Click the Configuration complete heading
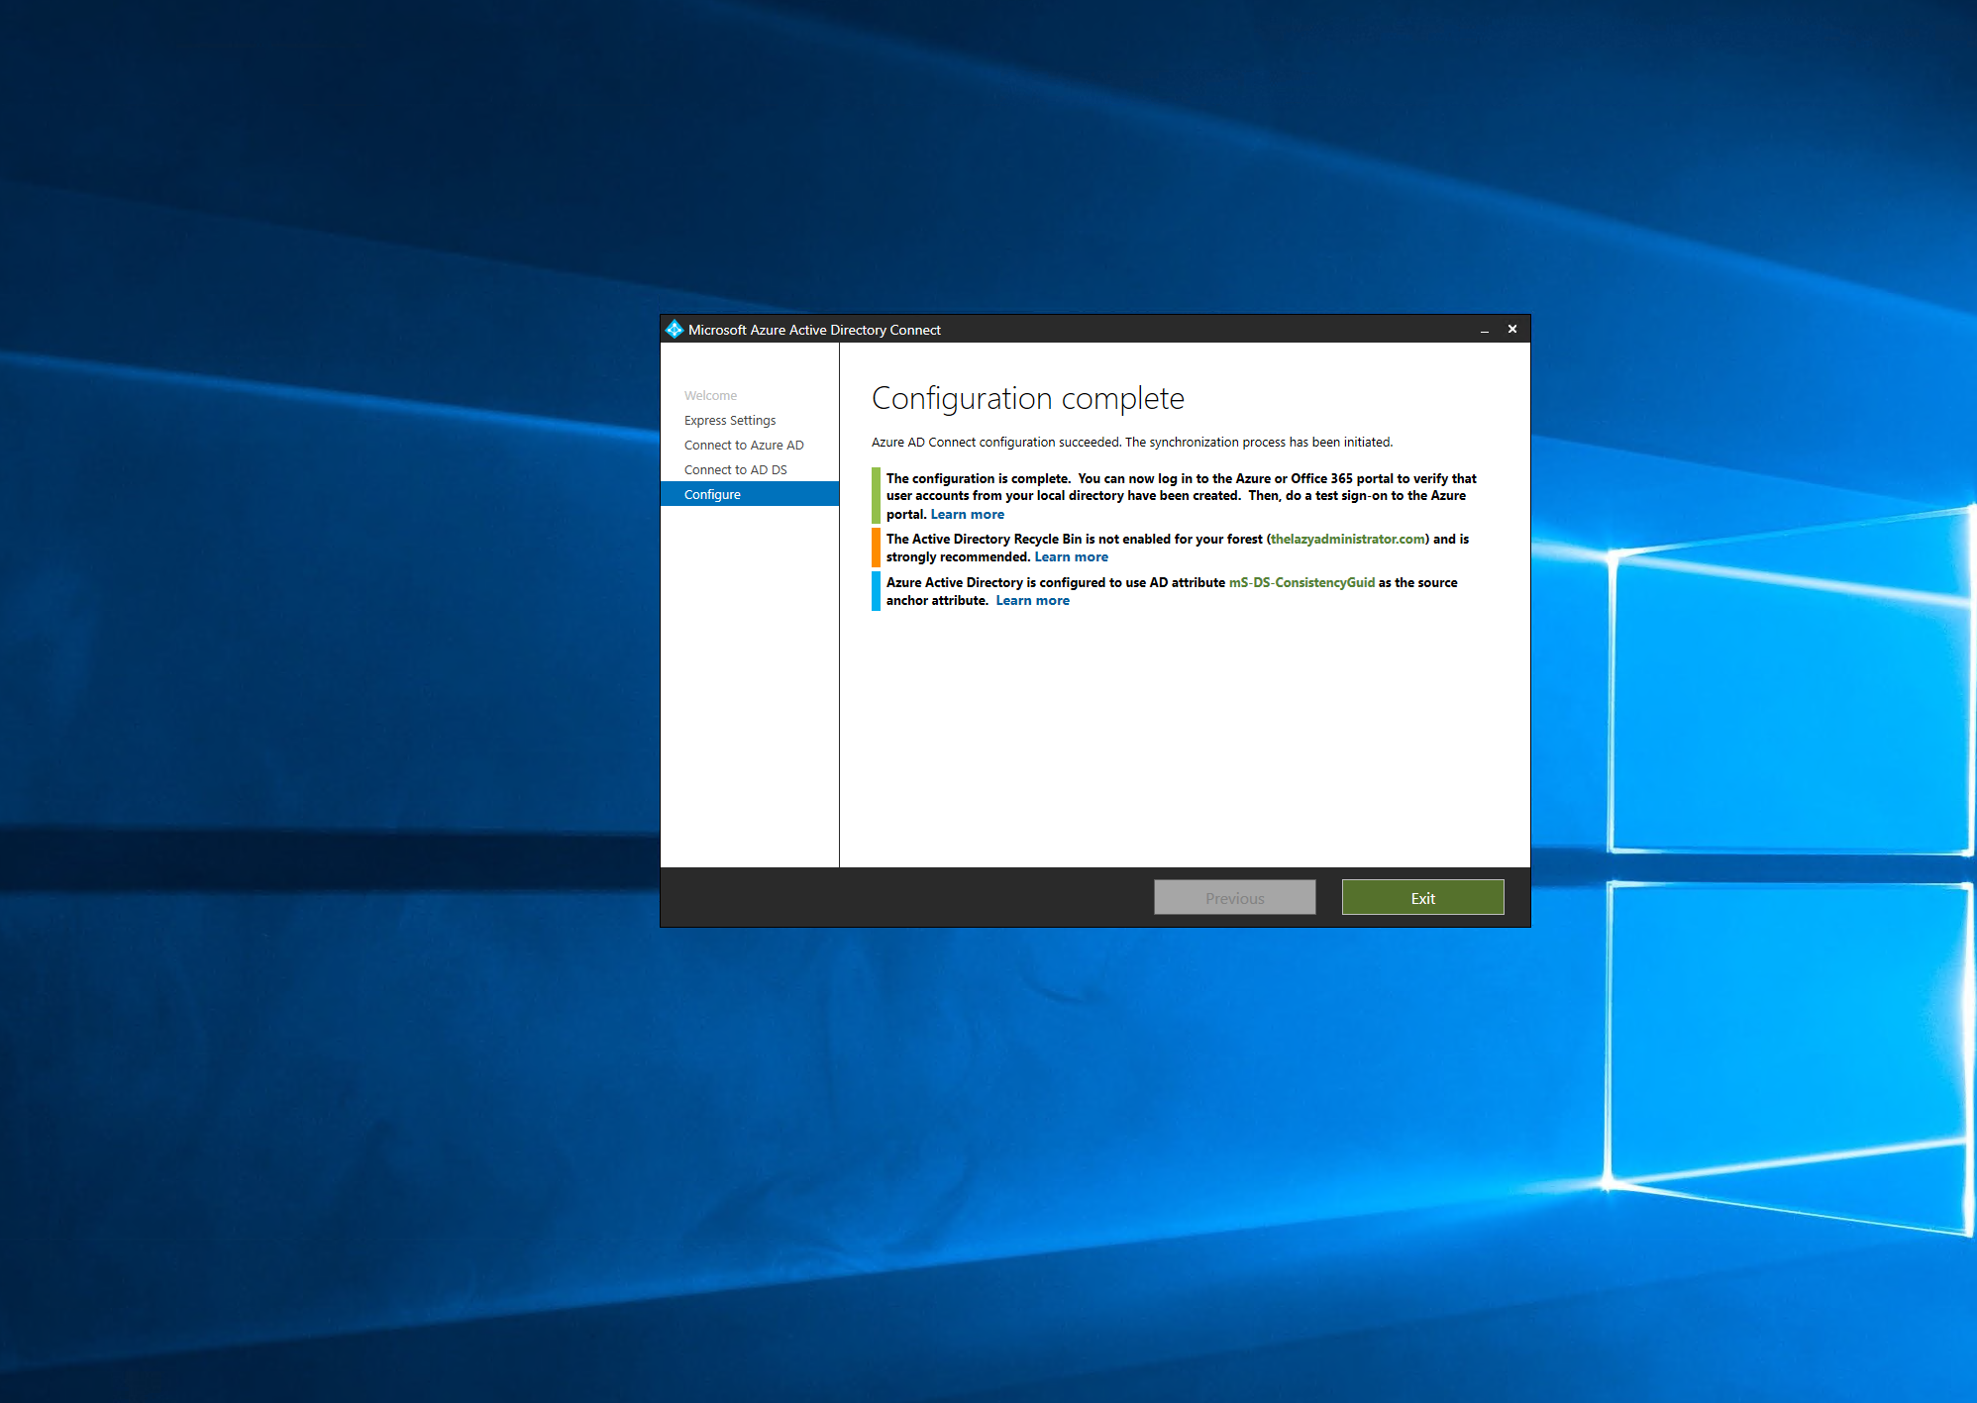The image size is (1977, 1403). pyautogui.click(x=1027, y=398)
